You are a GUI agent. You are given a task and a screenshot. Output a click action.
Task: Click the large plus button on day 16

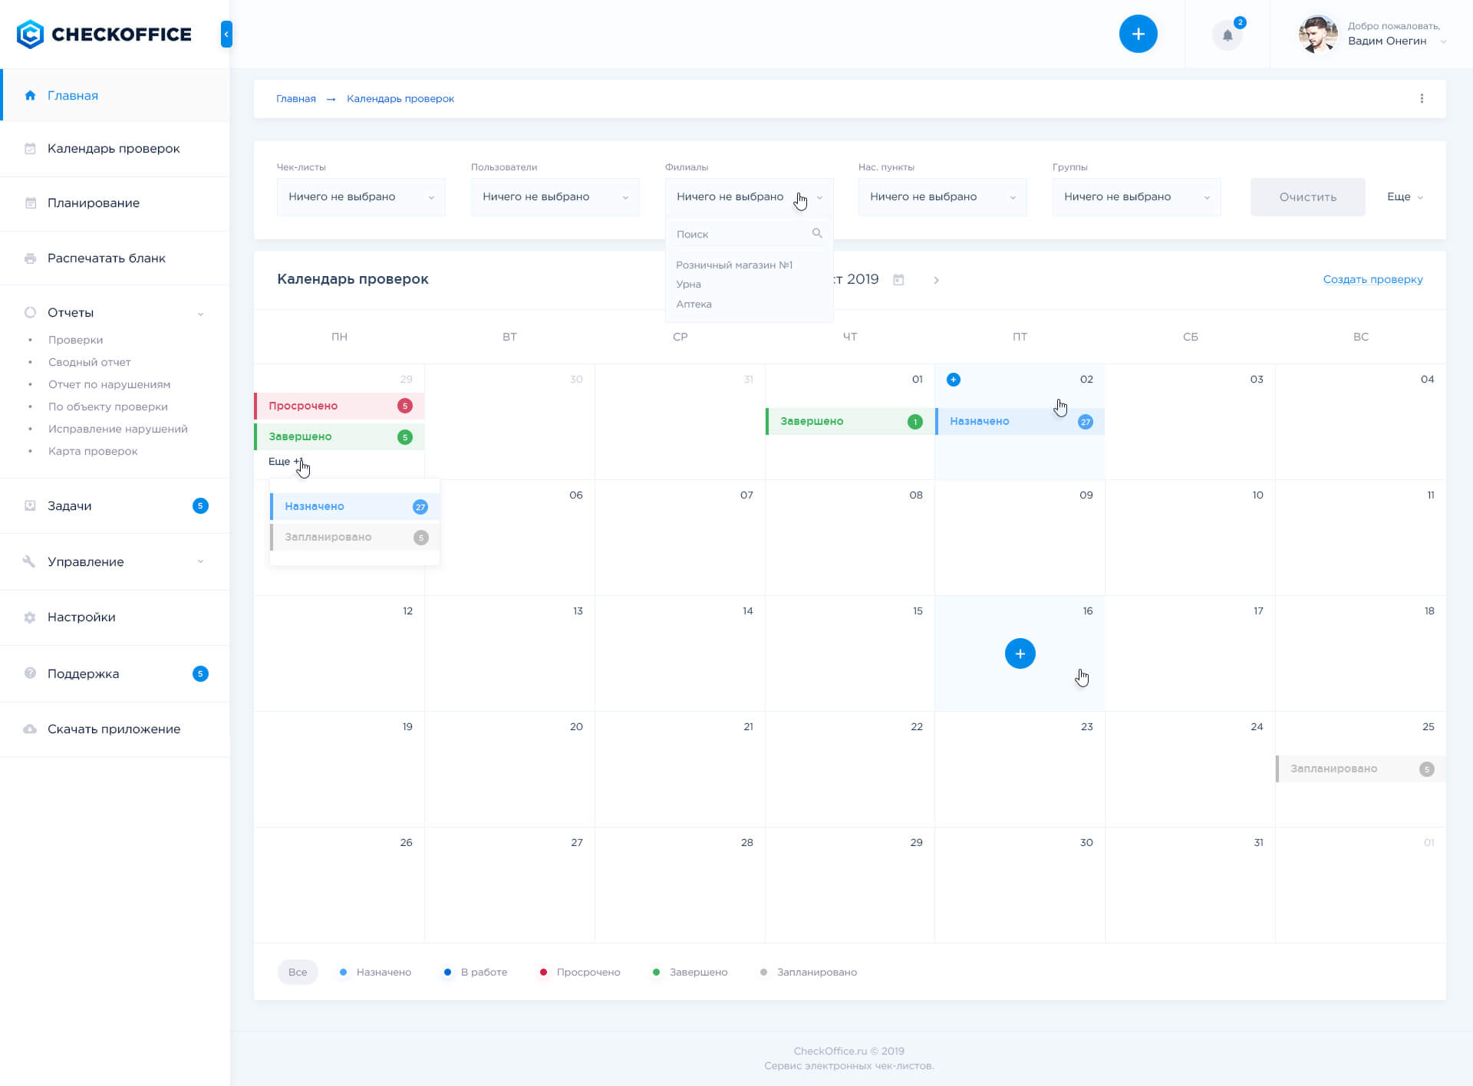pos(1020,653)
